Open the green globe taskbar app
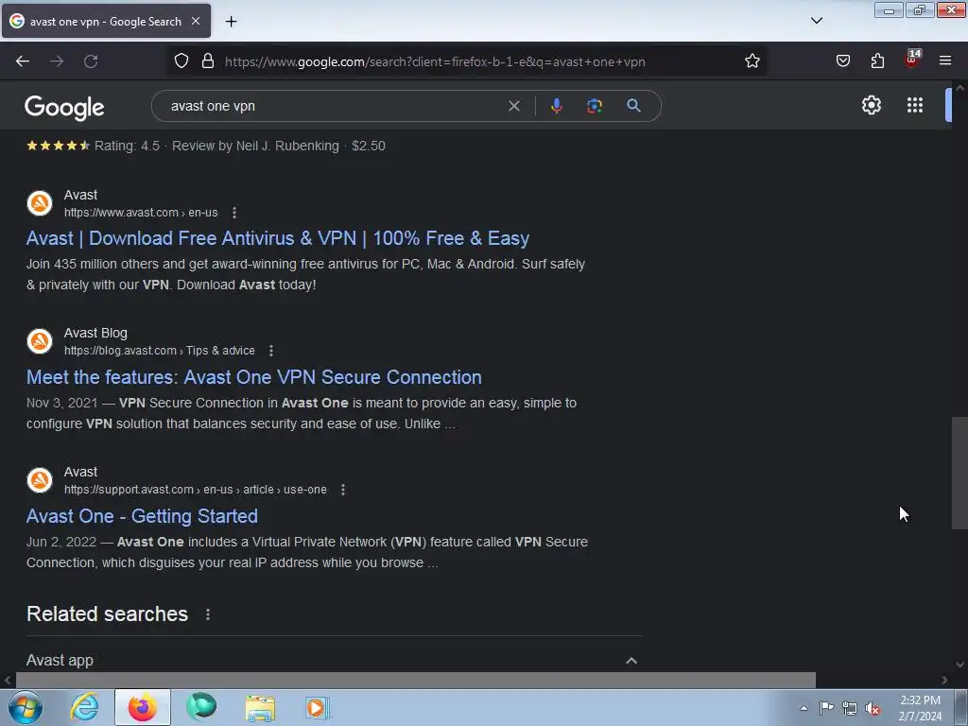The width and height of the screenshot is (968, 726). click(201, 707)
